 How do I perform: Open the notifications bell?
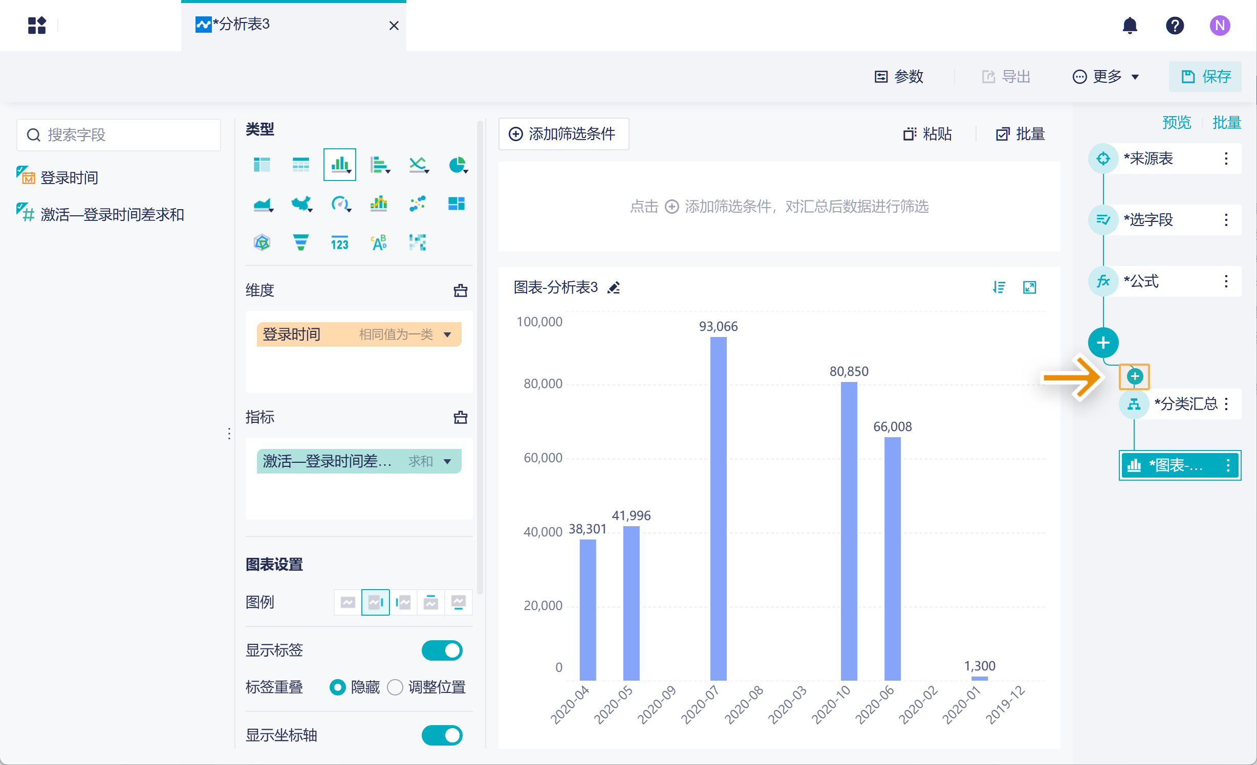click(1130, 25)
